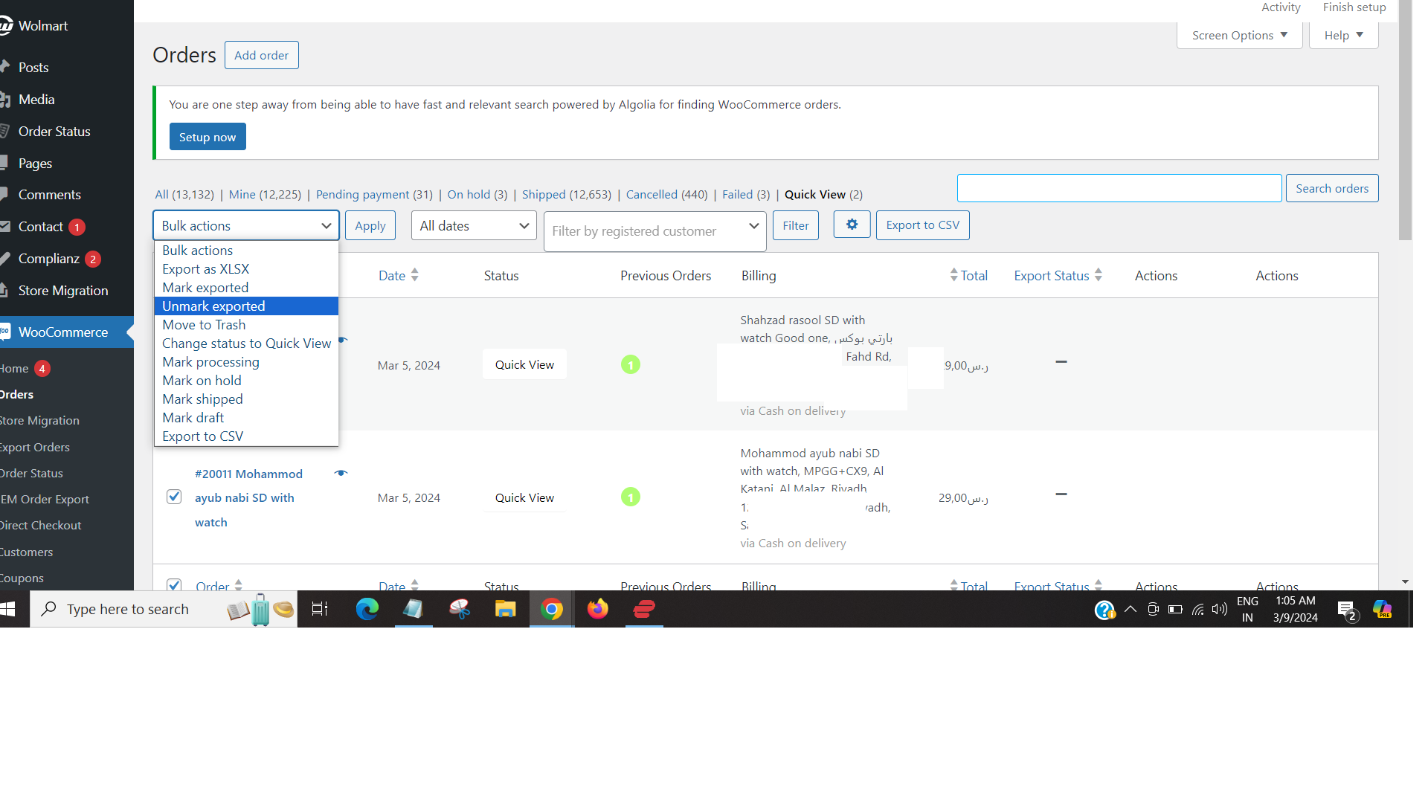The height and width of the screenshot is (803, 1428).
Task: Select Mark on hold option
Action: tap(246, 381)
